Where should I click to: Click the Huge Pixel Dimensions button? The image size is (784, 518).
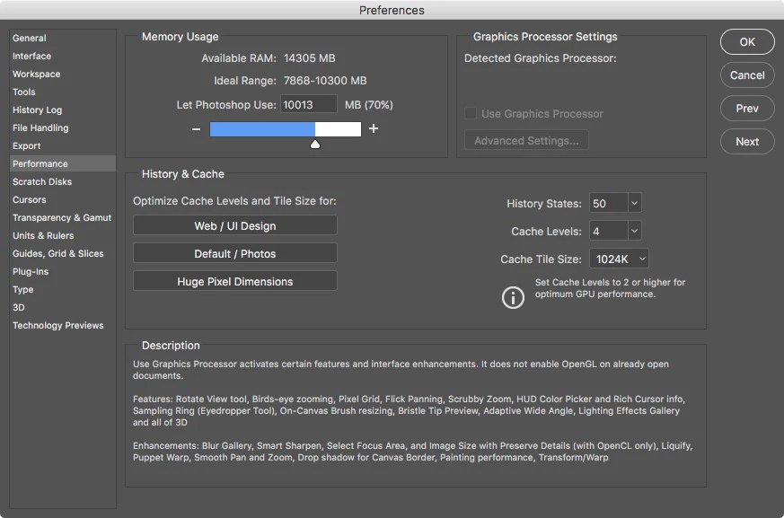click(x=235, y=282)
